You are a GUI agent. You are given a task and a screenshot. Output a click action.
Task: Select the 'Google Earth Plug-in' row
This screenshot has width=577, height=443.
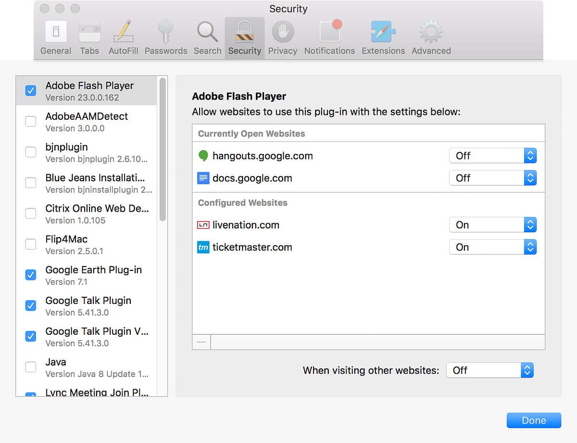pyautogui.click(x=87, y=276)
